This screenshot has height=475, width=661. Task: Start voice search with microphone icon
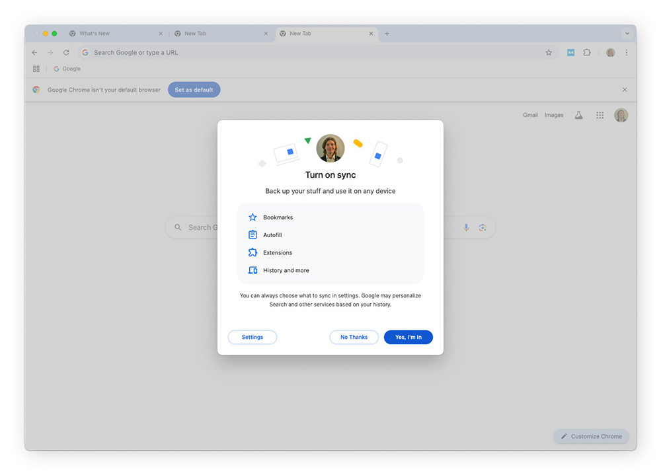click(x=466, y=228)
